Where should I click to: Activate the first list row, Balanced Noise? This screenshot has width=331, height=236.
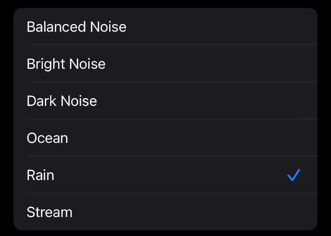coord(165,26)
